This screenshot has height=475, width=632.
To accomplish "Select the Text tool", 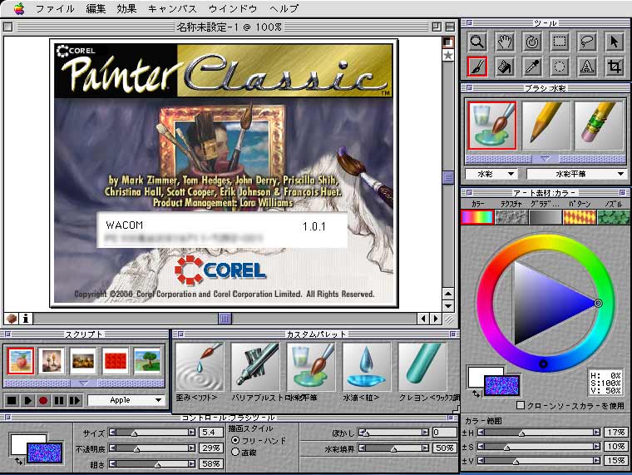I will point(587,67).
